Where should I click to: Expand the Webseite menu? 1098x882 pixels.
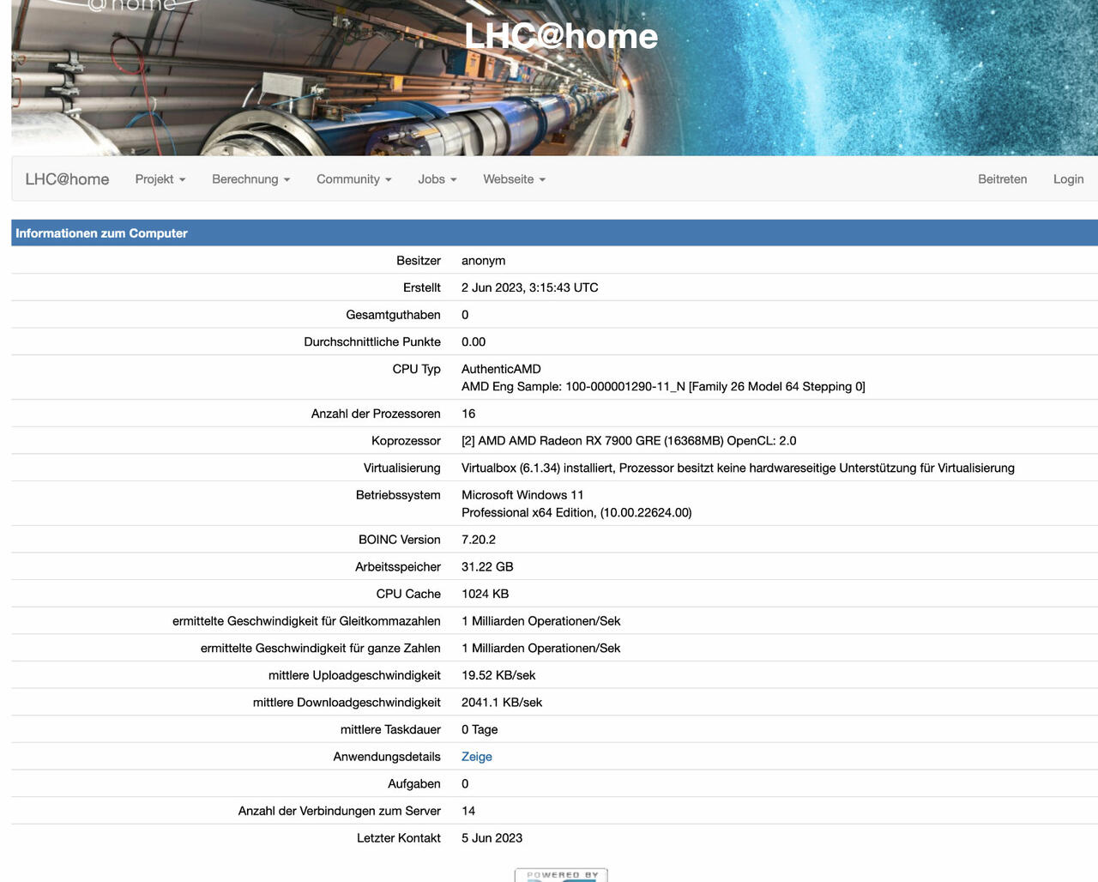514,179
